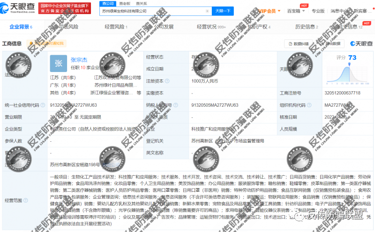Click the 天眼查 logo at top left
The width and height of the screenshot is (375, 232).
pos(18,8)
